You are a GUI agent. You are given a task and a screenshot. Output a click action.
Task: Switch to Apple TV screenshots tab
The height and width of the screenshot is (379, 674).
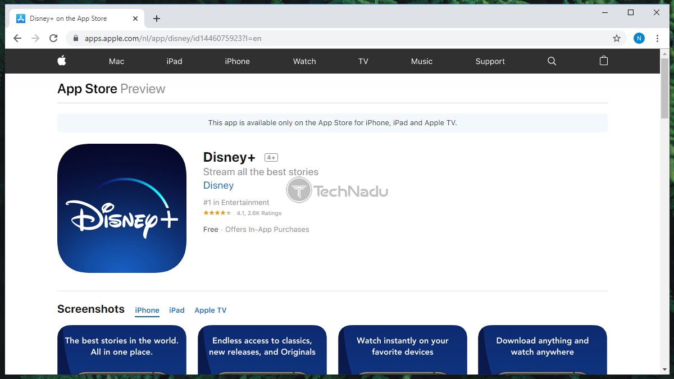click(x=211, y=310)
